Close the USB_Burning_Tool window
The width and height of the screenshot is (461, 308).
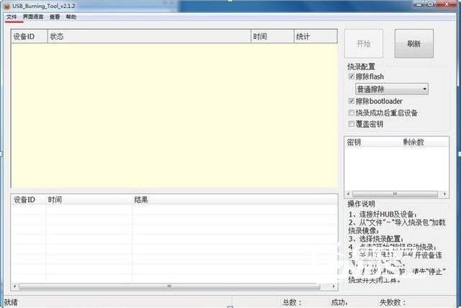click(447, 4)
